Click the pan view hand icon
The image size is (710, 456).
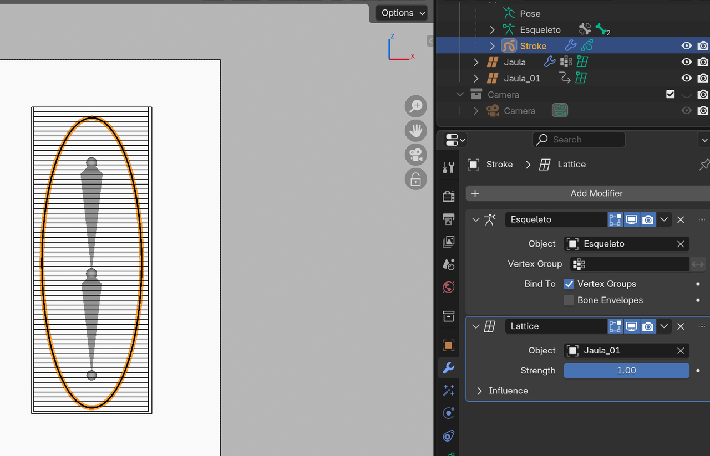click(415, 131)
